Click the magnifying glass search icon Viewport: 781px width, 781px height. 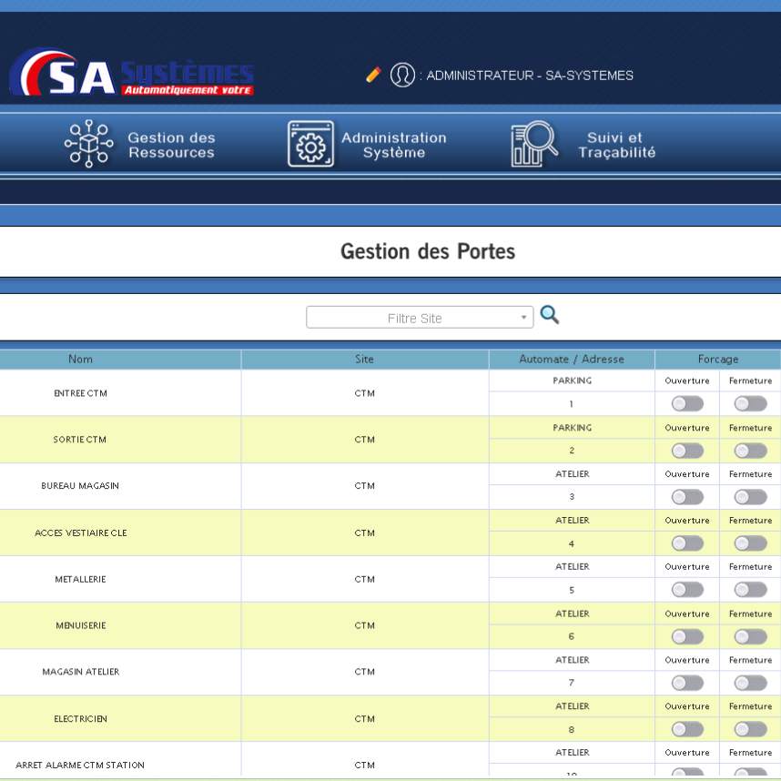click(x=550, y=315)
